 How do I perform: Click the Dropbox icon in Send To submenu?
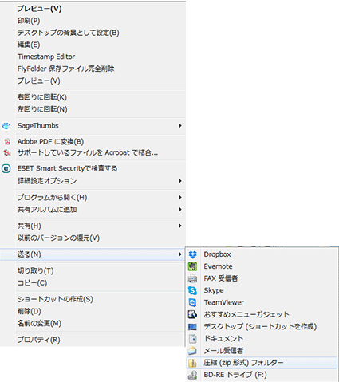(192, 254)
